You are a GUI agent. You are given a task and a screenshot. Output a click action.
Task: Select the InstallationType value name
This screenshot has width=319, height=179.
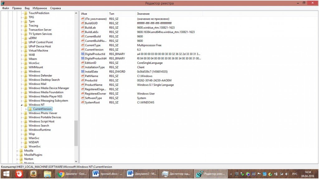[x=95, y=67]
